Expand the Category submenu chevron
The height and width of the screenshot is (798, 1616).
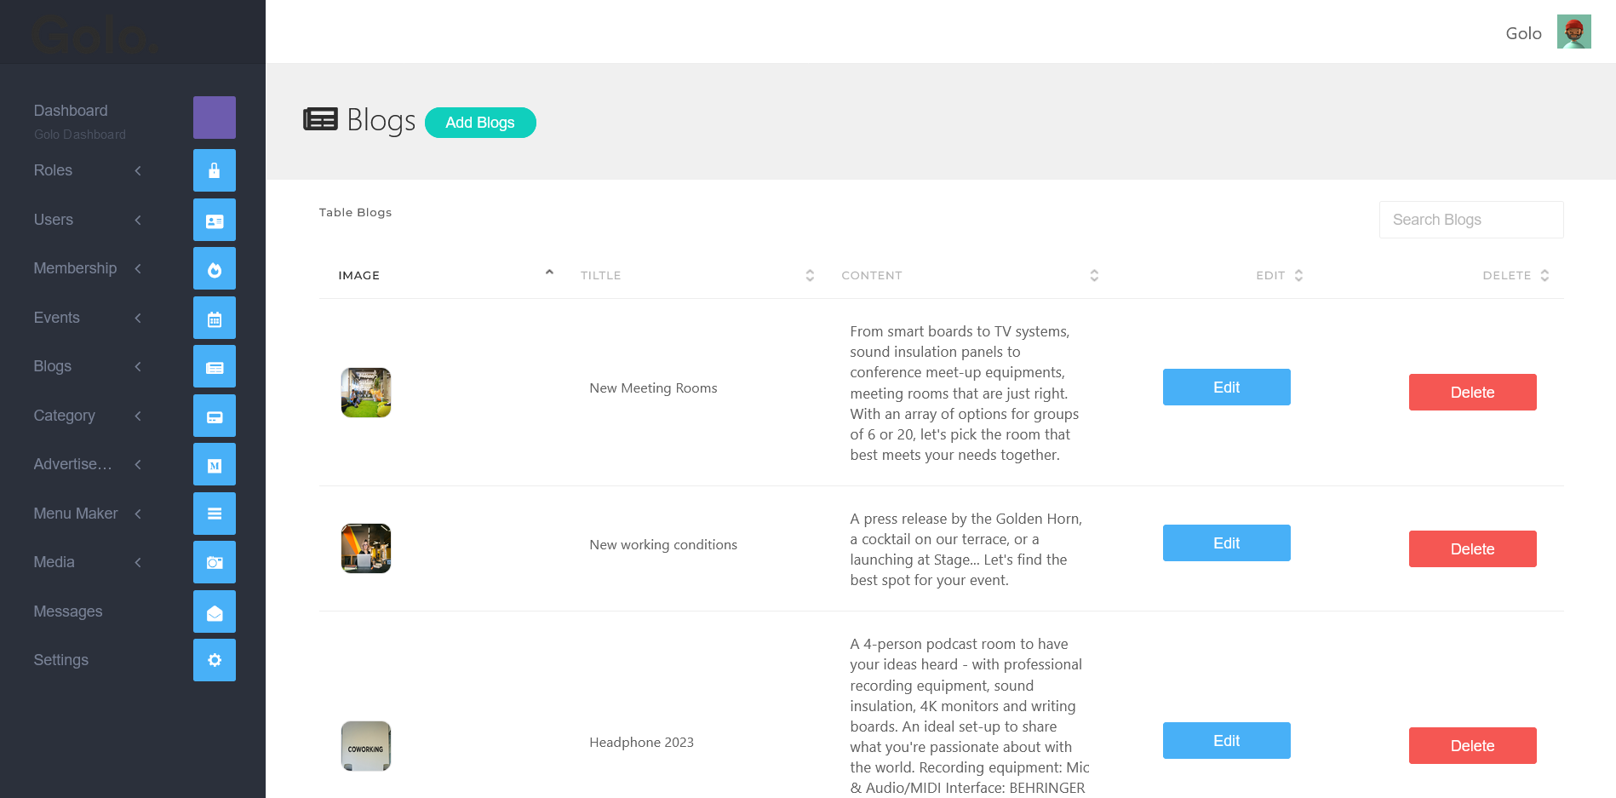click(138, 416)
